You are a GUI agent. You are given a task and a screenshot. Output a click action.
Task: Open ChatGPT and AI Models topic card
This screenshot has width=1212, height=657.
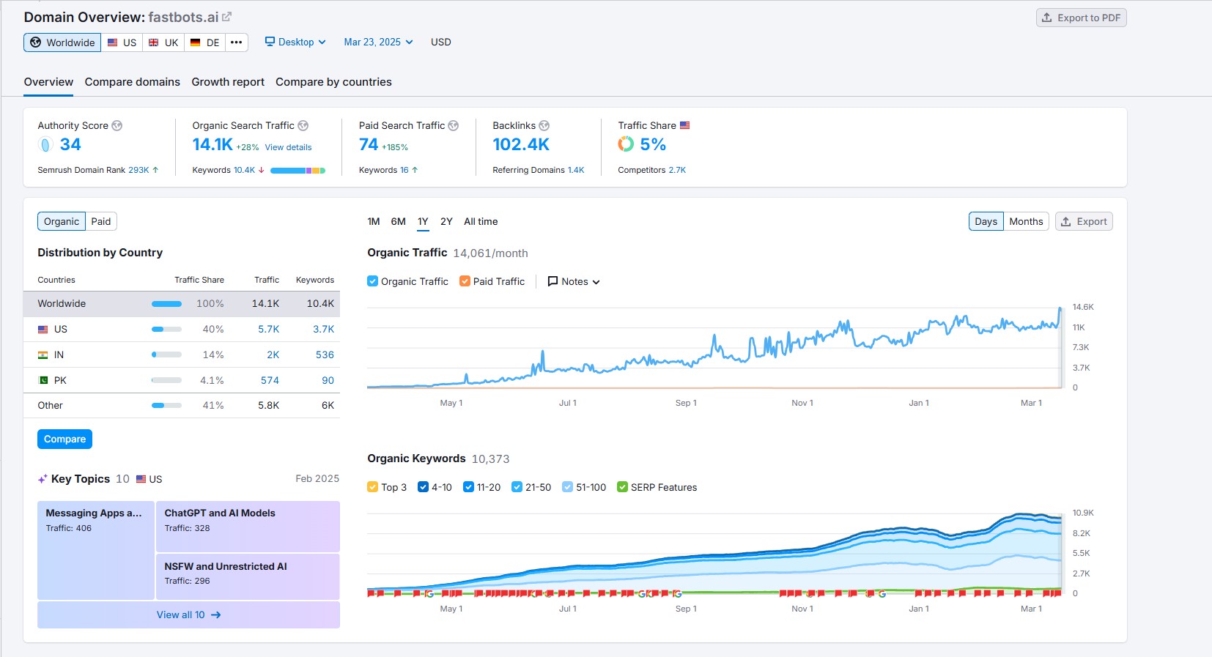click(248, 526)
